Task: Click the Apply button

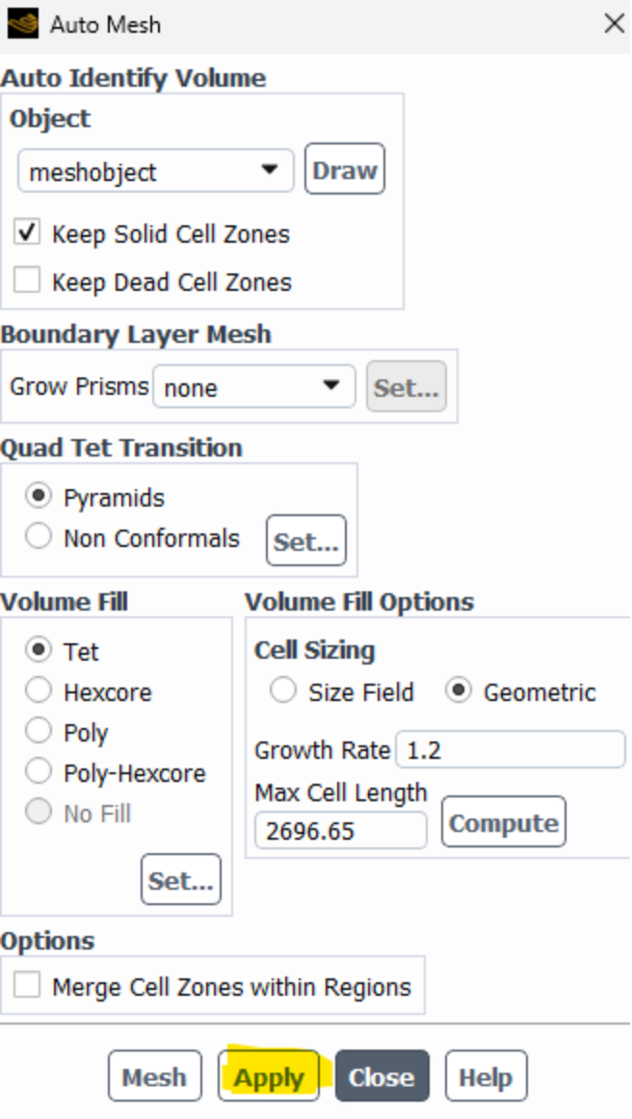Action: pos(269,1077)
